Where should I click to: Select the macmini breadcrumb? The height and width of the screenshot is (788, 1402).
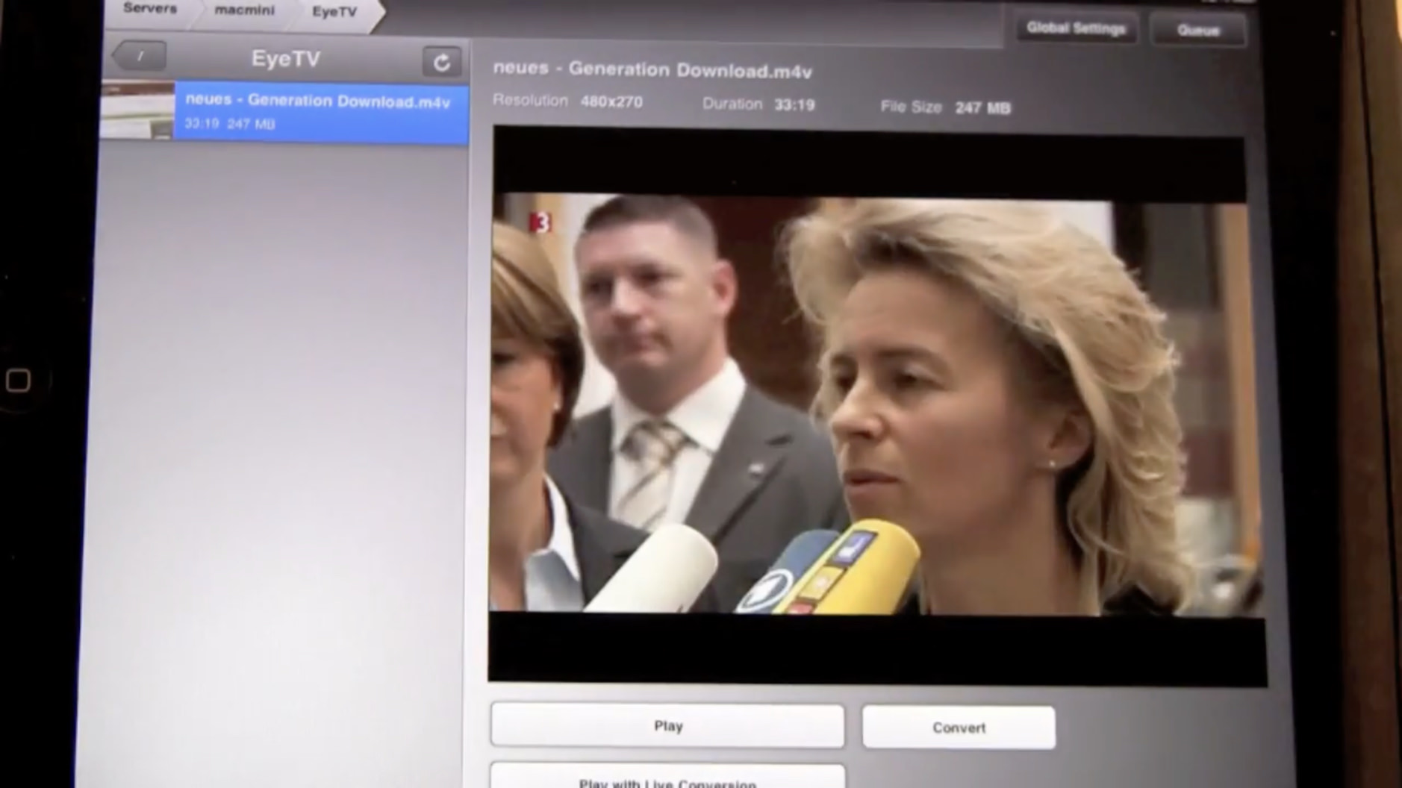coord(244,11)
